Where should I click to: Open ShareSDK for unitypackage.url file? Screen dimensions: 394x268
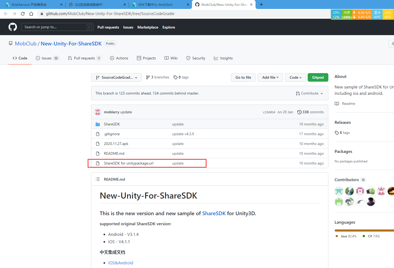pyautogui.click(x=128, y=163)
